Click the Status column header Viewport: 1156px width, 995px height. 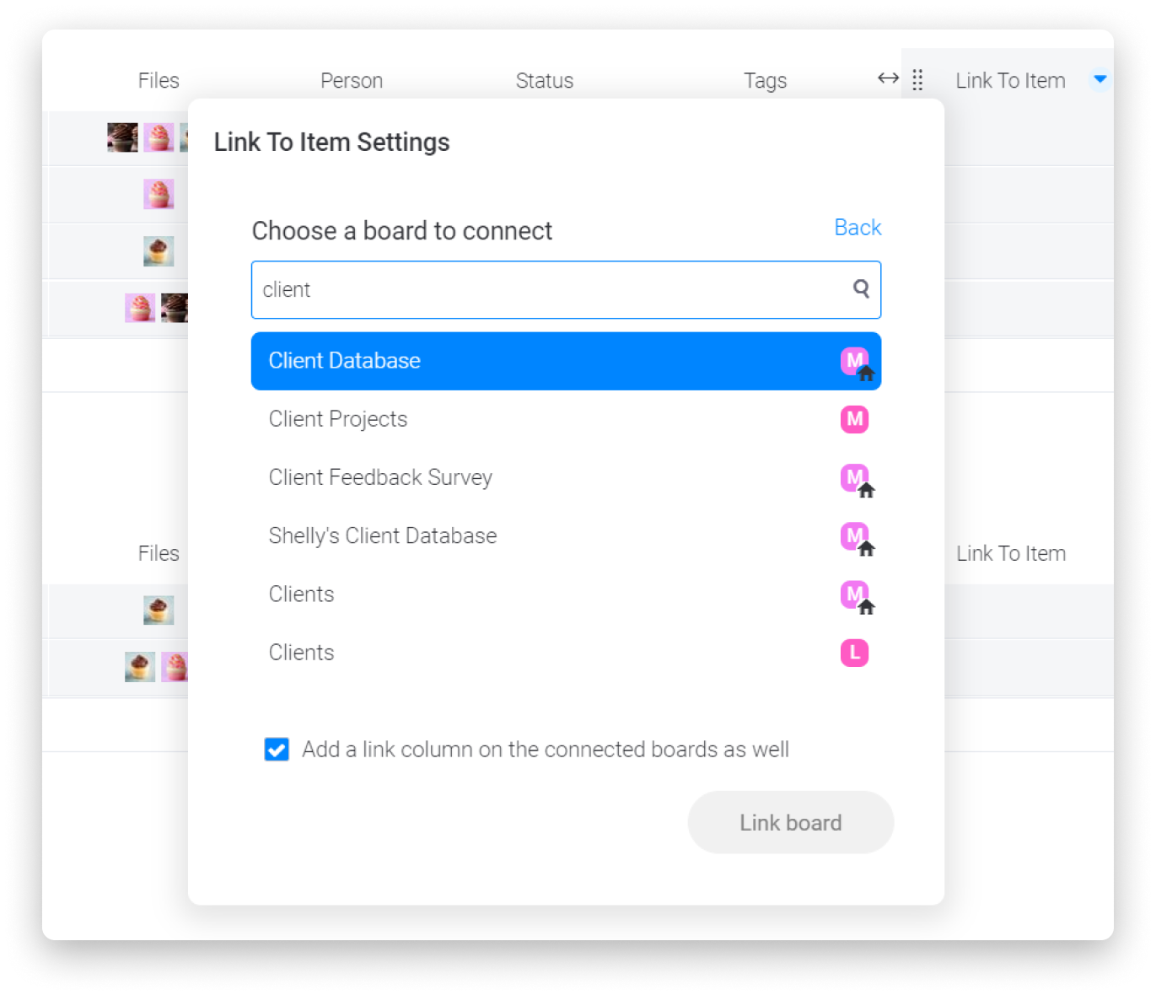545,81
